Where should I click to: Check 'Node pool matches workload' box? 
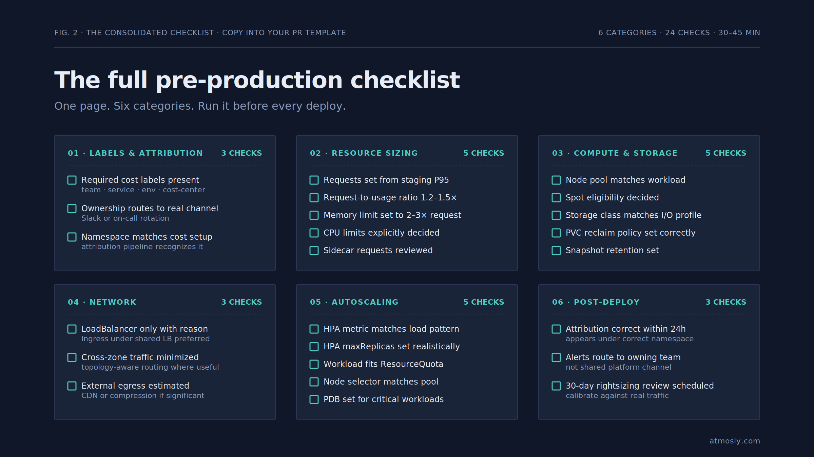coord(556,180)
